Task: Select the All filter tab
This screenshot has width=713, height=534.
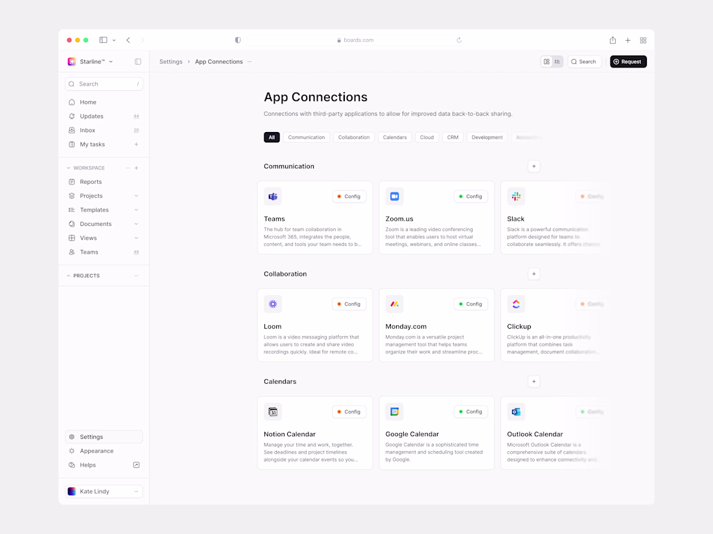Action: pos(272,138)
